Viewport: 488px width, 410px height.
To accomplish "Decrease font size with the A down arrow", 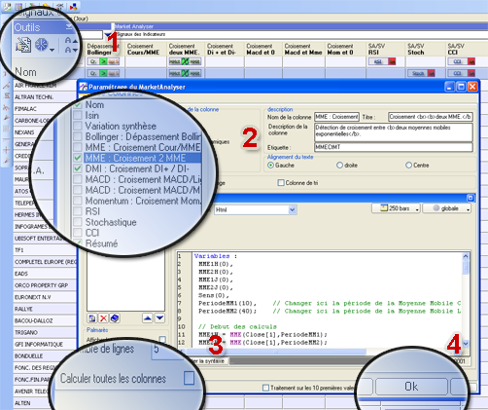I will click(x=71, y=50).
